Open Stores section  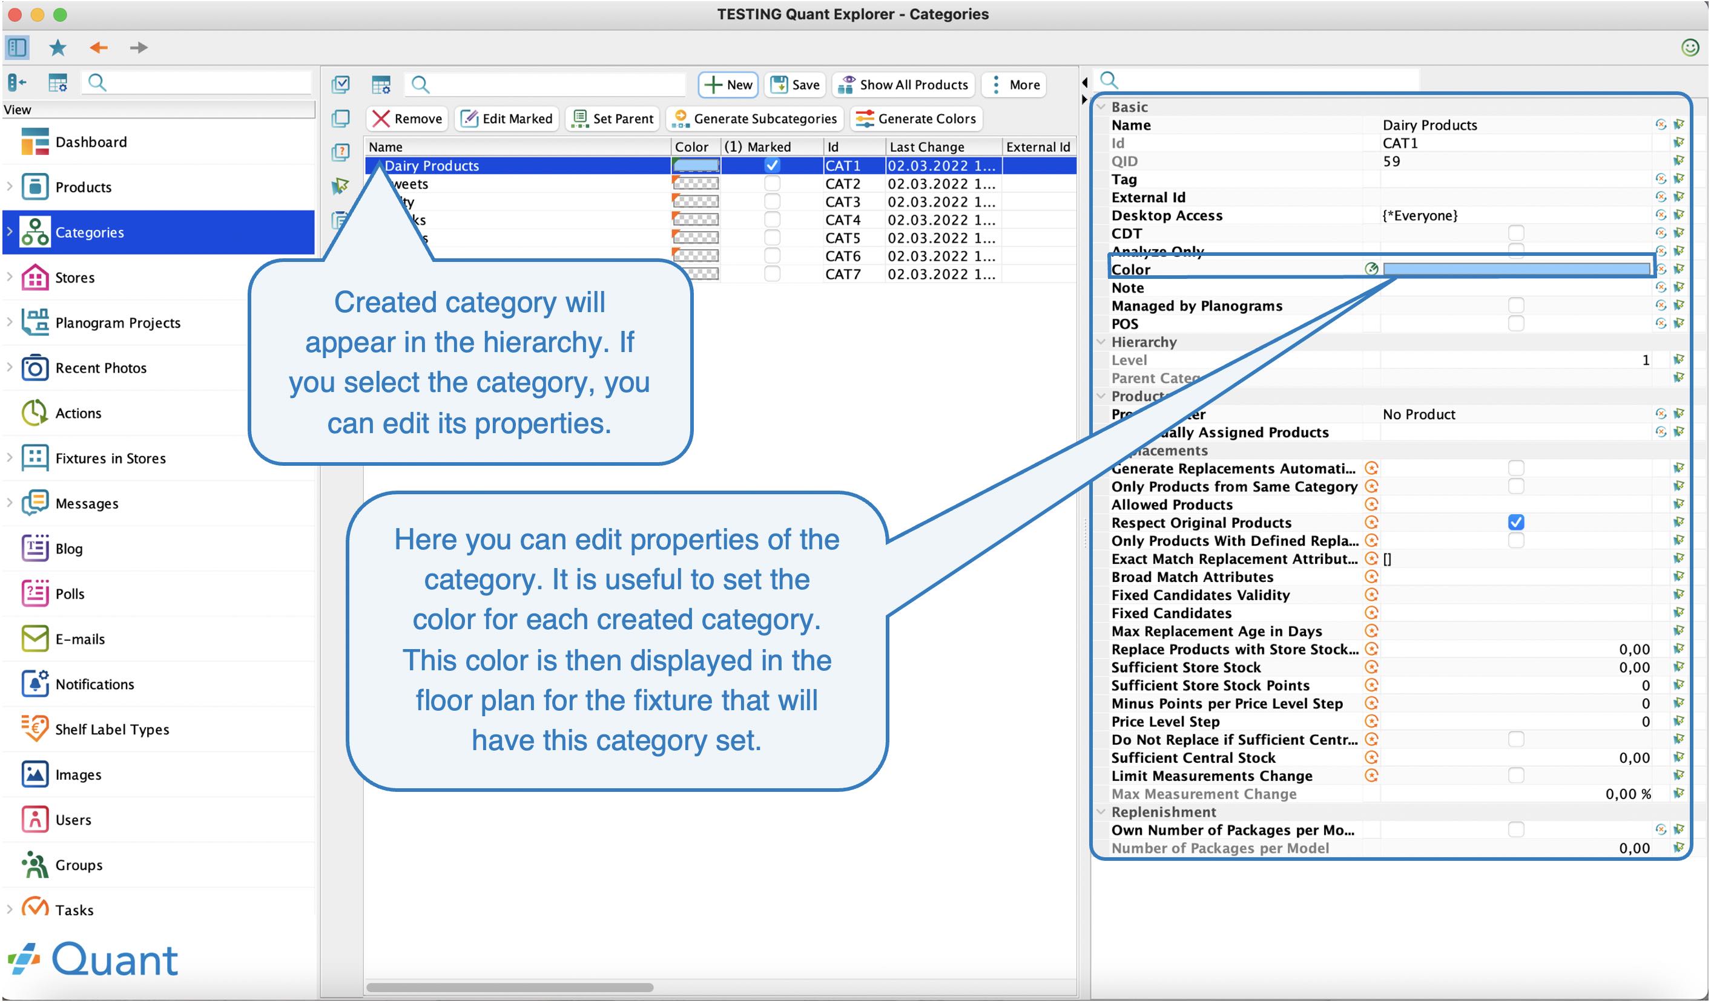[x=74, y=278]
